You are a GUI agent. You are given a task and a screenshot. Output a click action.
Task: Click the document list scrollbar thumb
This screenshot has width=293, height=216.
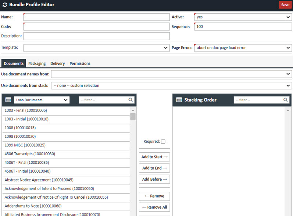(x=133, y=117)
